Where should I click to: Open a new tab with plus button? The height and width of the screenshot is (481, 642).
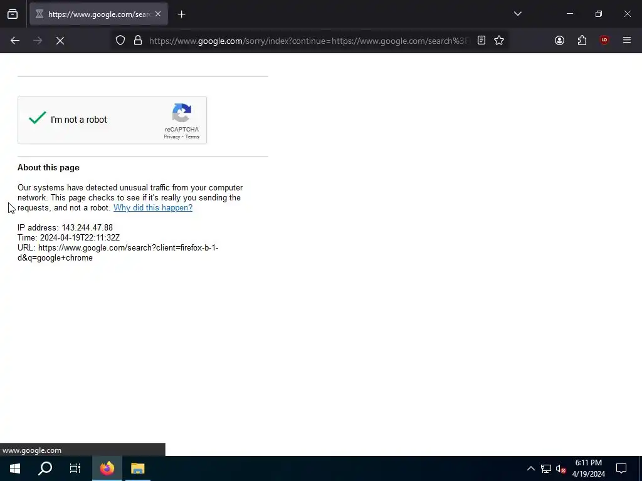point(181,14)
